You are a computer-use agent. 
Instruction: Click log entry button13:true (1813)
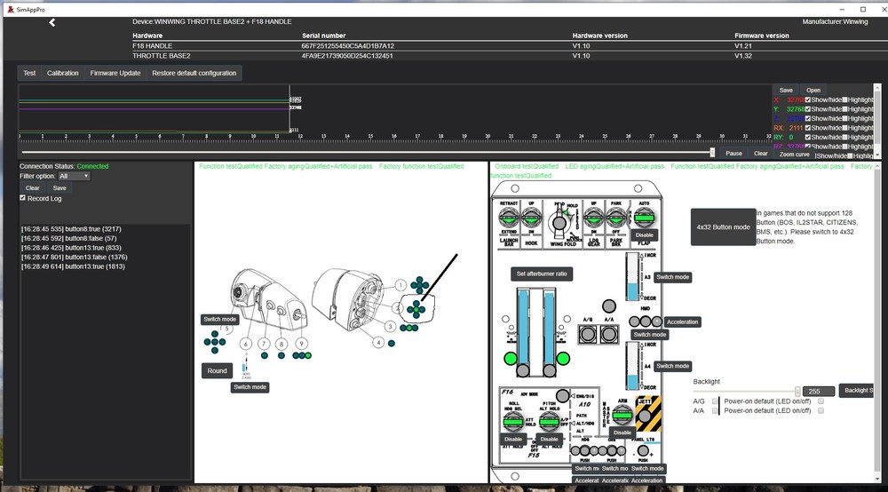click(x=73, y=266)
